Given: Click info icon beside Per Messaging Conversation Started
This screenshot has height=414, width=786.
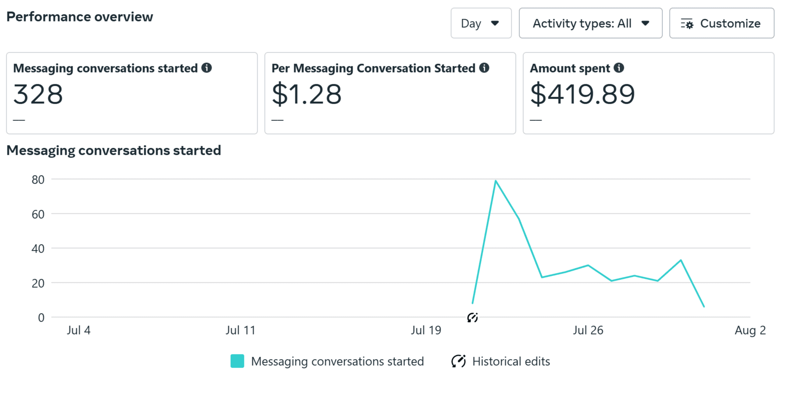Looking at the screenshot, I should click(484, 68).
